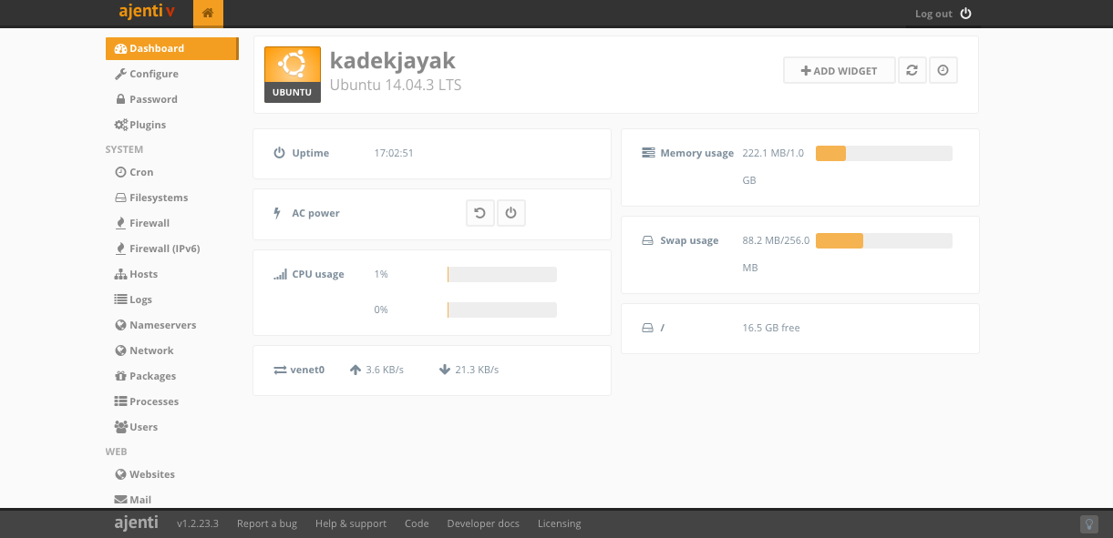Click the Password lock icon
This screenshot has width=1113, height=538.
tap(120, 99)
